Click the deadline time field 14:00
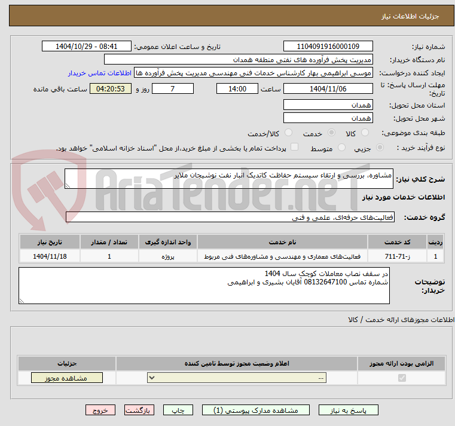455x426 pixels. (237, 89)
